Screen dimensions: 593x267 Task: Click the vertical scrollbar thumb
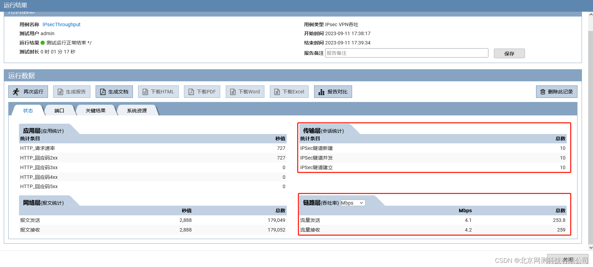[591, 137]
